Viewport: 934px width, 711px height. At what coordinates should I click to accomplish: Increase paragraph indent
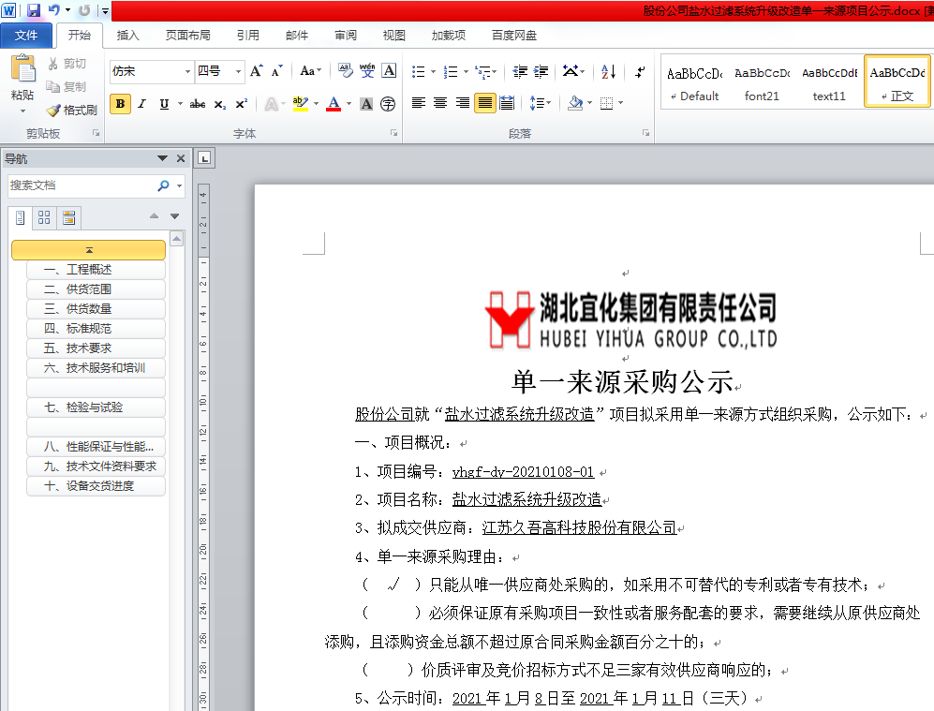[541, 71]
